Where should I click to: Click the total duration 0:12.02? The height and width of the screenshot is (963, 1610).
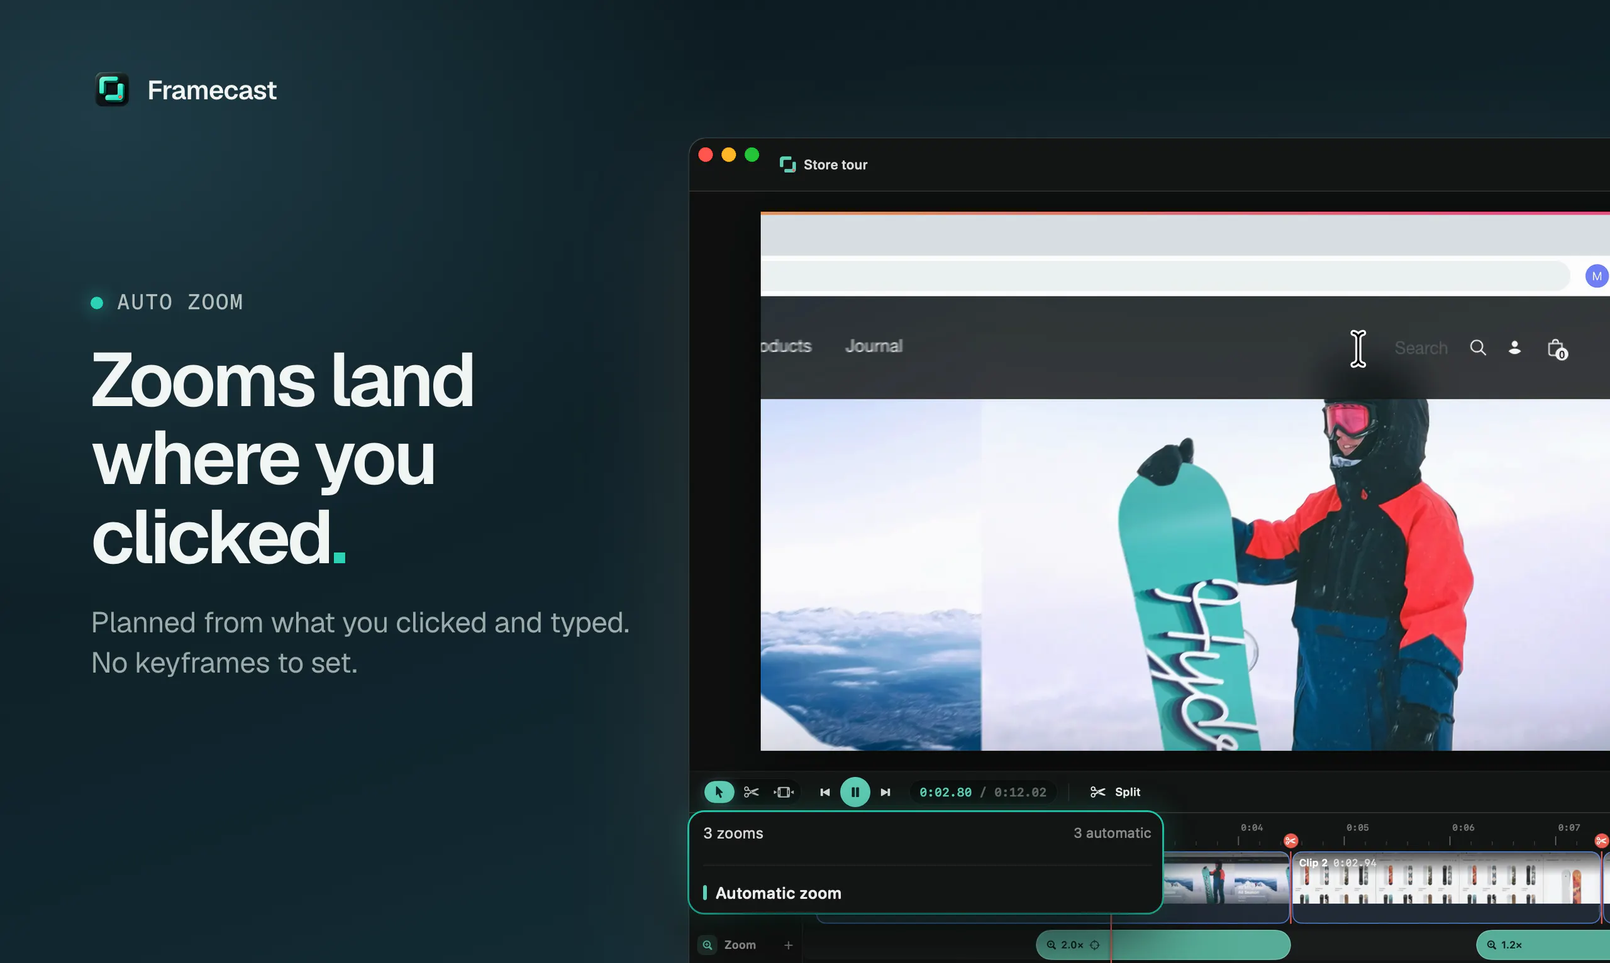(1020, 792)
